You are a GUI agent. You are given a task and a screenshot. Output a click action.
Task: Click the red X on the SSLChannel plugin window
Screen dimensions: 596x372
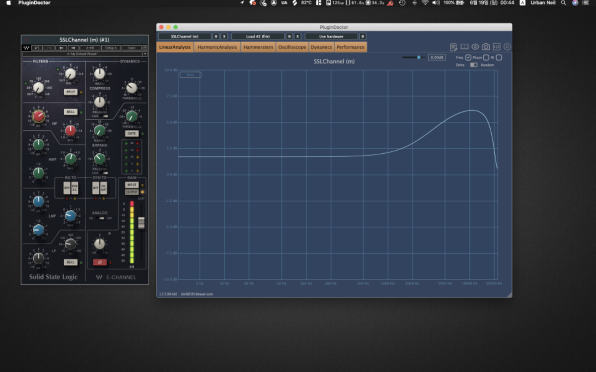pos(27,40)
